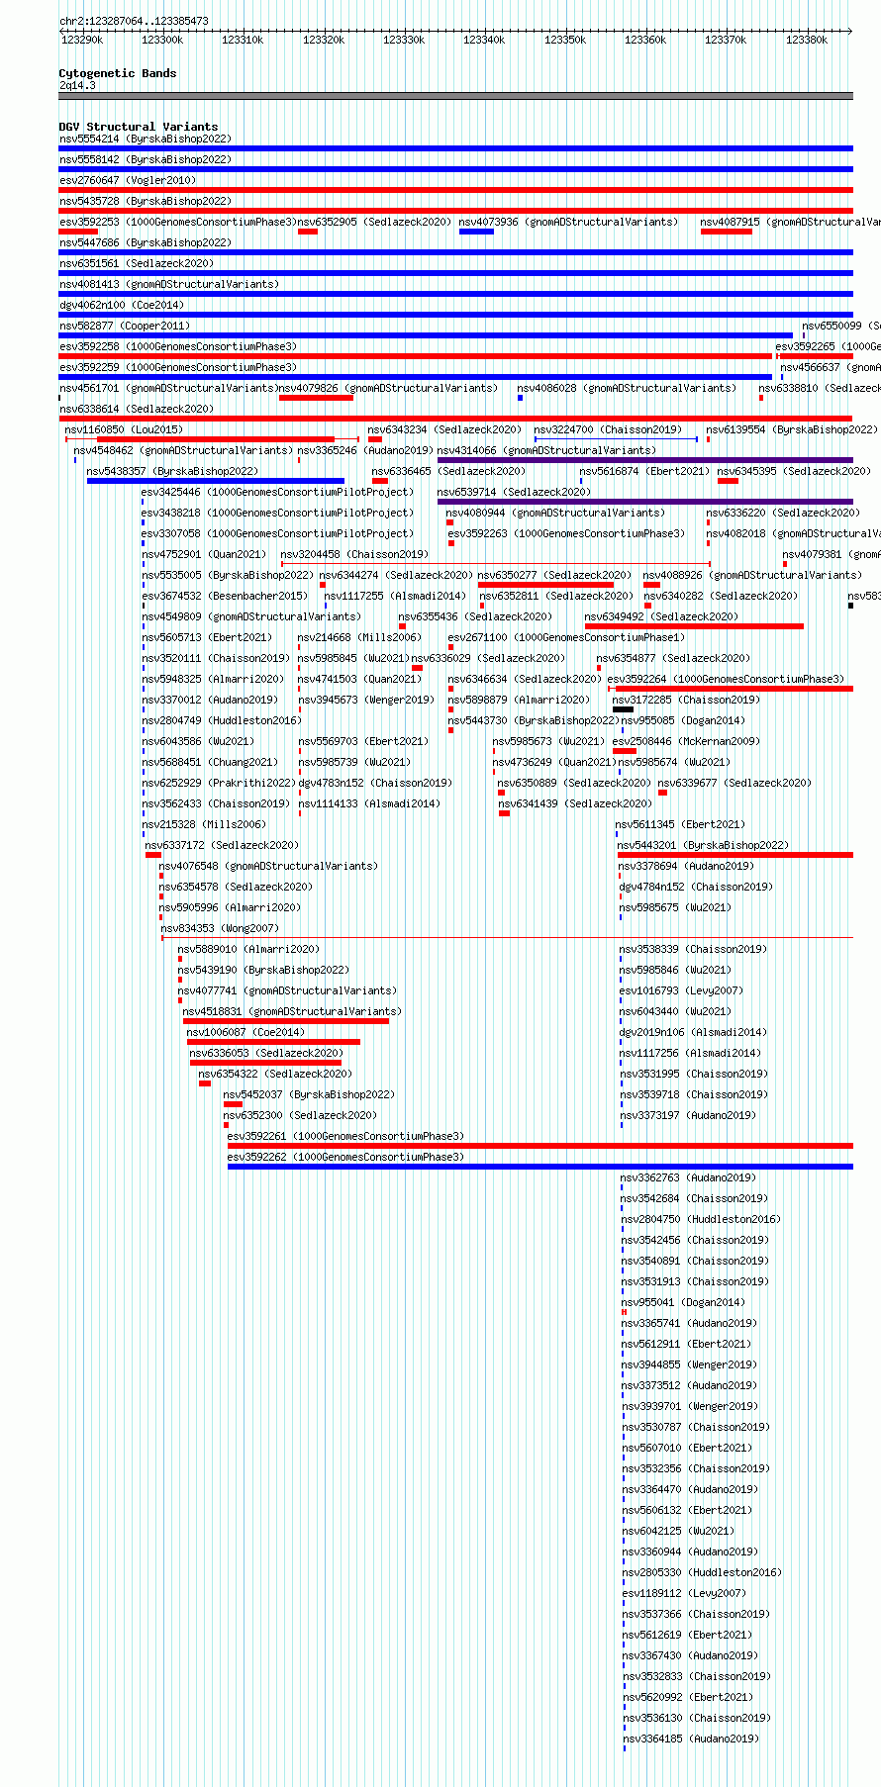Select nsv5620992 (Ebert2021) variant
This screenshot has width=881, height=1787.
point(688,1698)
